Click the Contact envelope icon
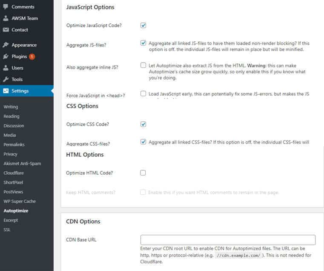This screenshot has height=271, width=324. click(6, 30)
